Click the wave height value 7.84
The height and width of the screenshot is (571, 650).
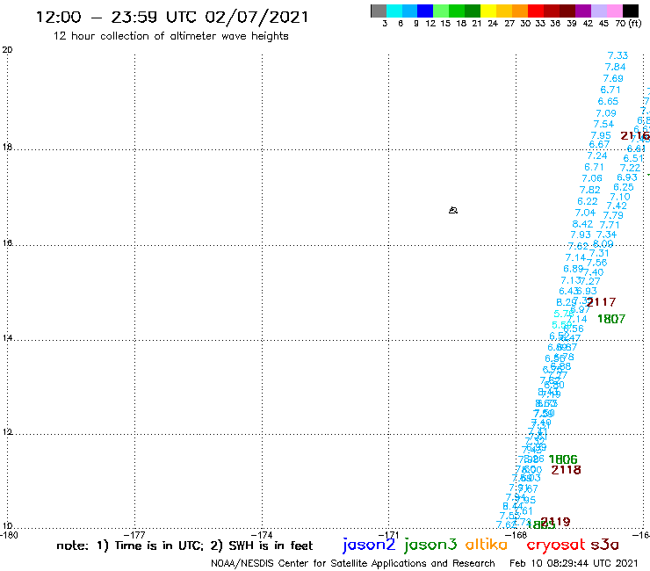click(x=615, y=67)
